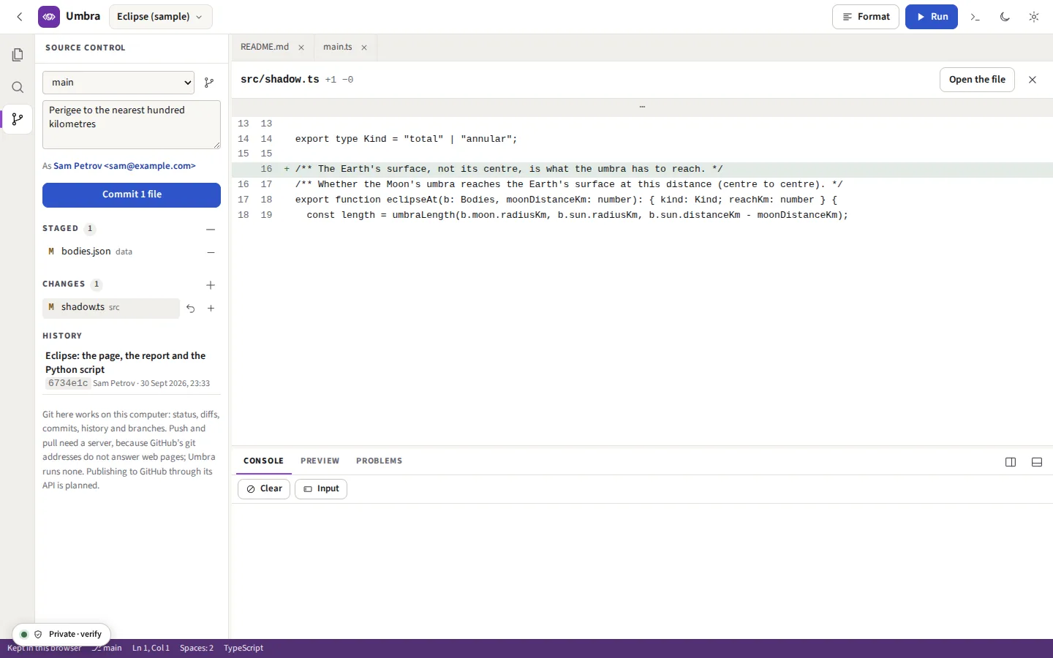
Task: Click the console Input button
Action: click(x=321, y=489)
